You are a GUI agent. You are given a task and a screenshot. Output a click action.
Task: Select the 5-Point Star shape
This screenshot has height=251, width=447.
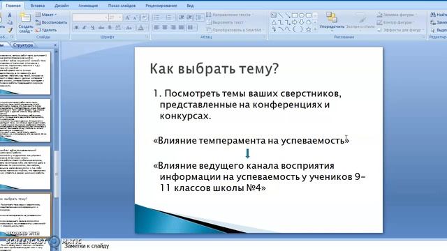(x=308, y=29)
